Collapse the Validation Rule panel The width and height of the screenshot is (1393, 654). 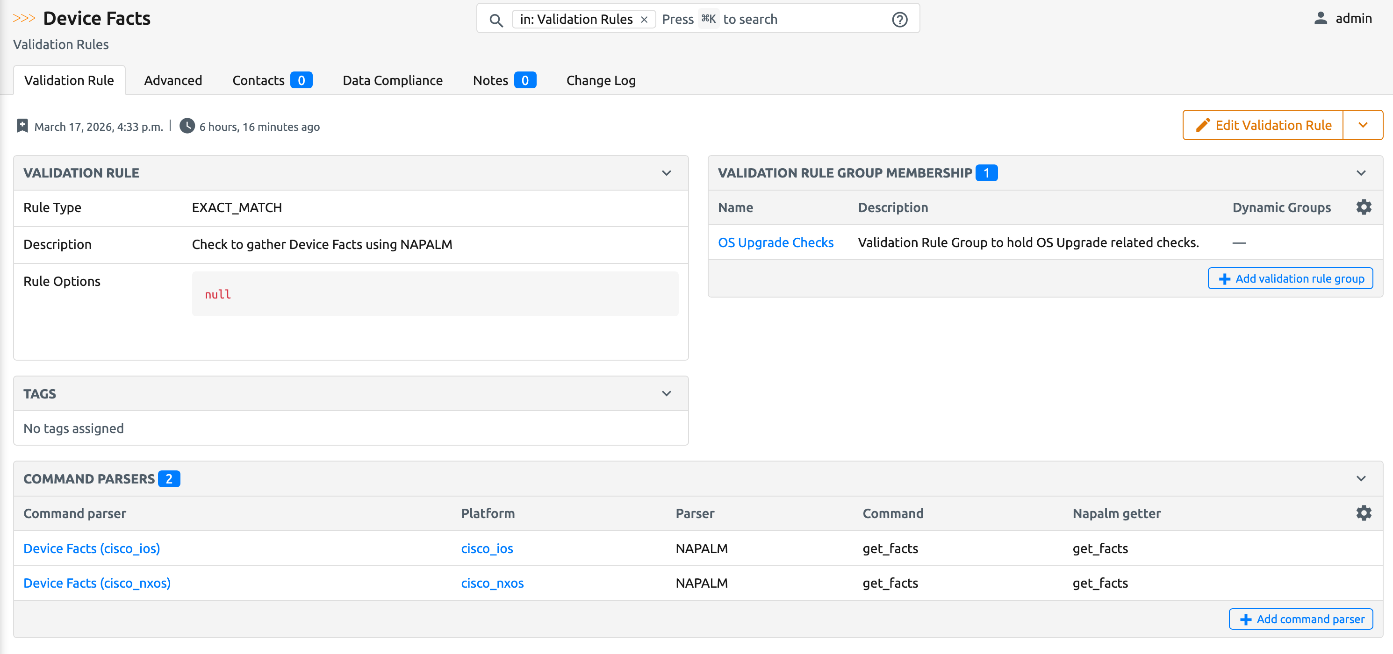(x=666, y=173)
